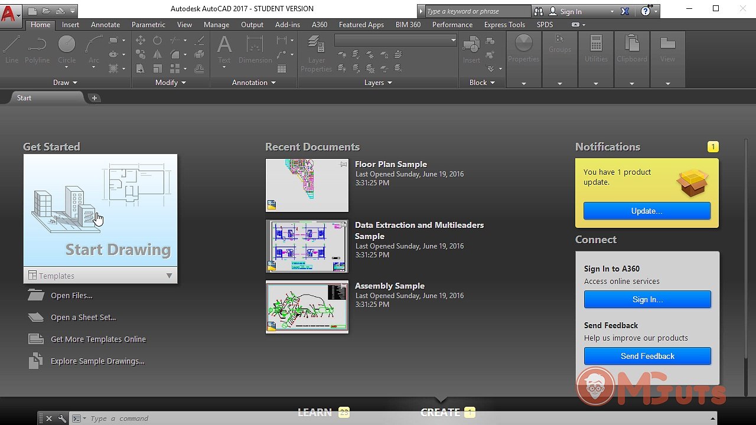Viewport: 756px width, 425px height.
Task: Expand the Utilities panel arrow
Action: click(x=596, y=83)
